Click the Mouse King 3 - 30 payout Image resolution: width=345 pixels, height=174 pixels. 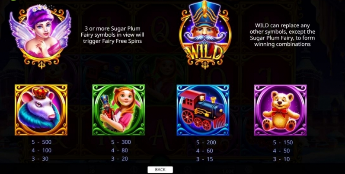tap(40, 158)
